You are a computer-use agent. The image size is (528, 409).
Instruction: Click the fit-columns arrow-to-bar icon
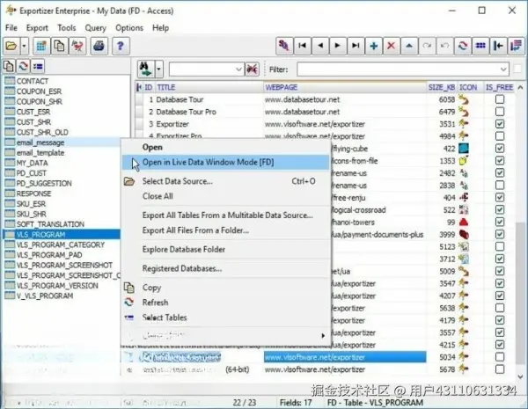498,46
